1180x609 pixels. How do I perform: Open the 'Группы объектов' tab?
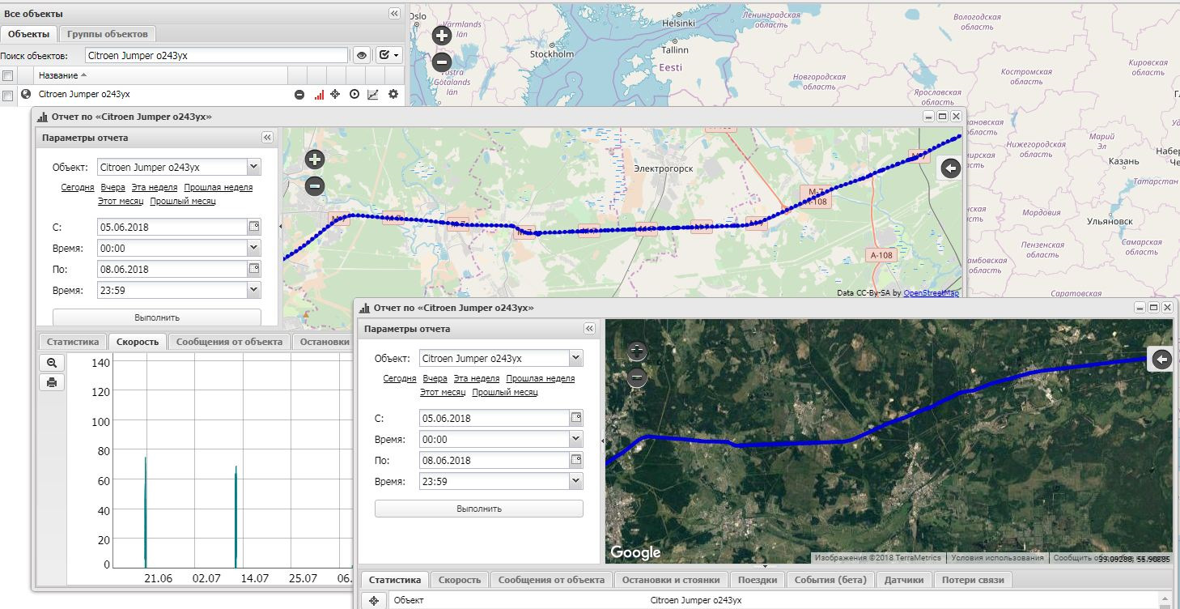tap(107, 34)
